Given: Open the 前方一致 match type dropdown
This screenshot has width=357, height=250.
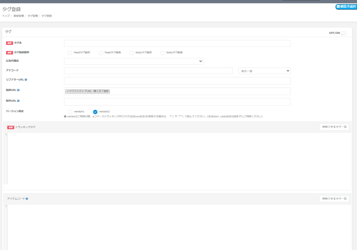Looking at the screenshot, I should [264, 71].
